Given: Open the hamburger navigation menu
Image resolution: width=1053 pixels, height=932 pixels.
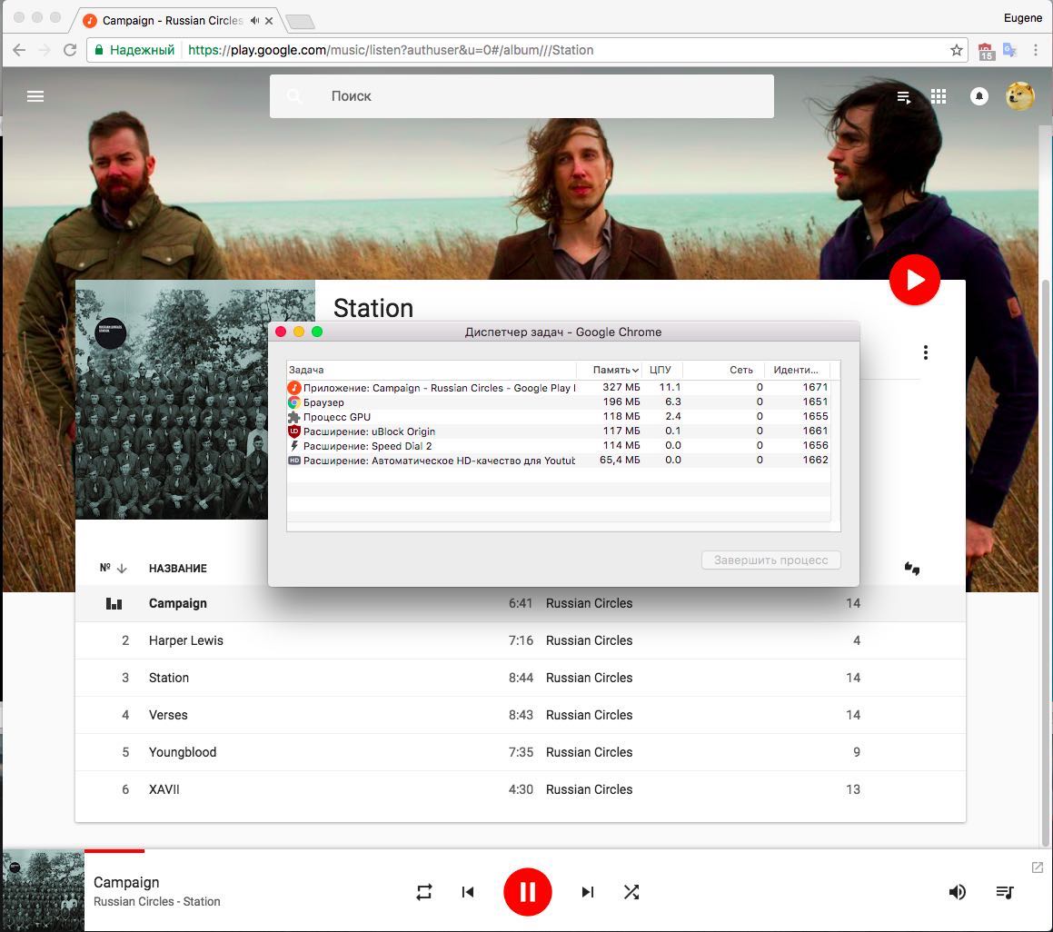Looking at the screenshot, I should pyautogui.click(x=35, y=96).
